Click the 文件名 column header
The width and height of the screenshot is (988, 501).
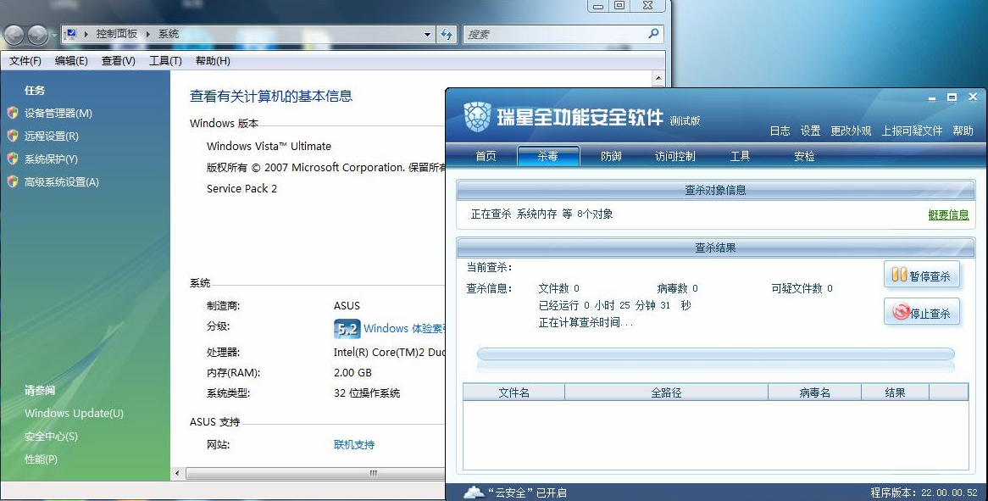[x=513, y=392]
